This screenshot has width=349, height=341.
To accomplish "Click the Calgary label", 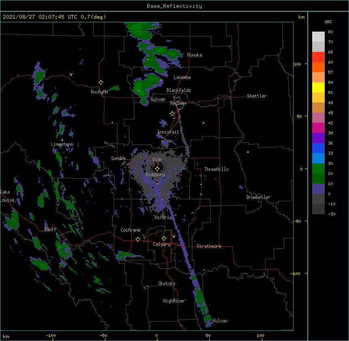I will tap(162, 244).
